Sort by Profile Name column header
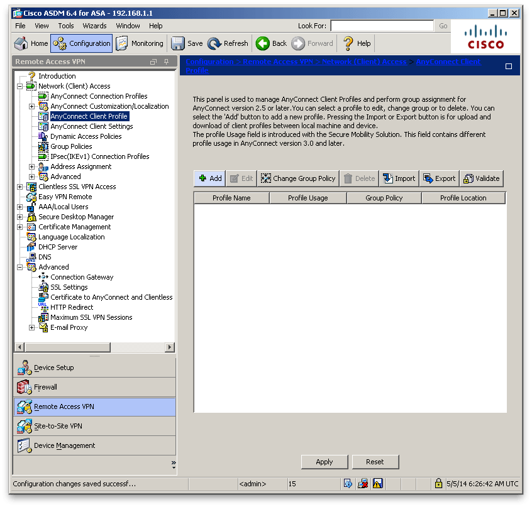 tap(231, 199)
